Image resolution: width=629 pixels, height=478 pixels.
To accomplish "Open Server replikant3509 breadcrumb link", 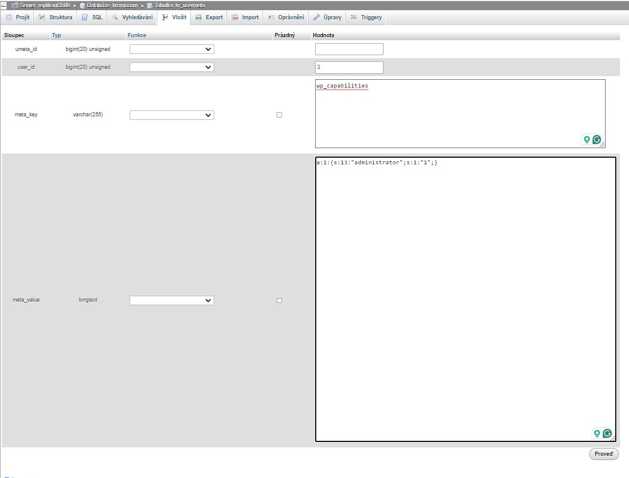I will (x=44, y=5).
